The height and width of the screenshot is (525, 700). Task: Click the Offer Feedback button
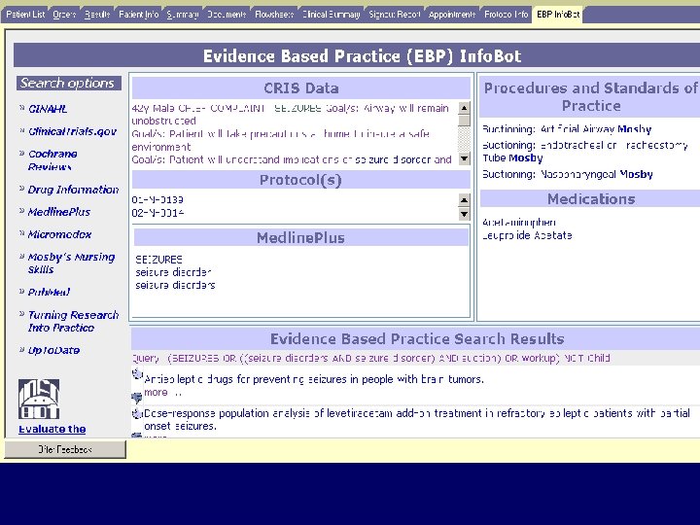[65, 449]
